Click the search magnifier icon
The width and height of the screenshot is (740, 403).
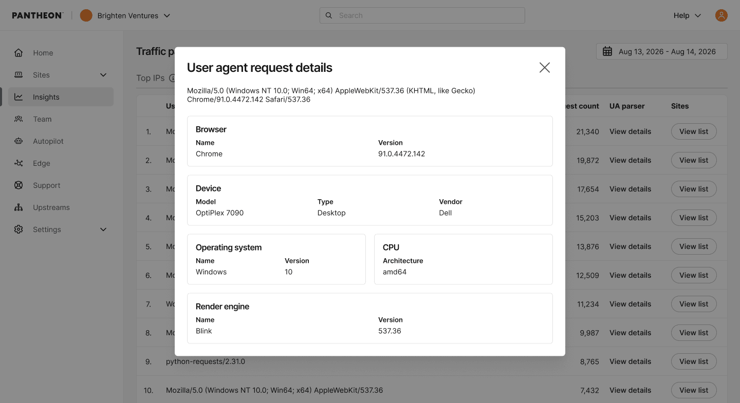[x=329, y=15]
